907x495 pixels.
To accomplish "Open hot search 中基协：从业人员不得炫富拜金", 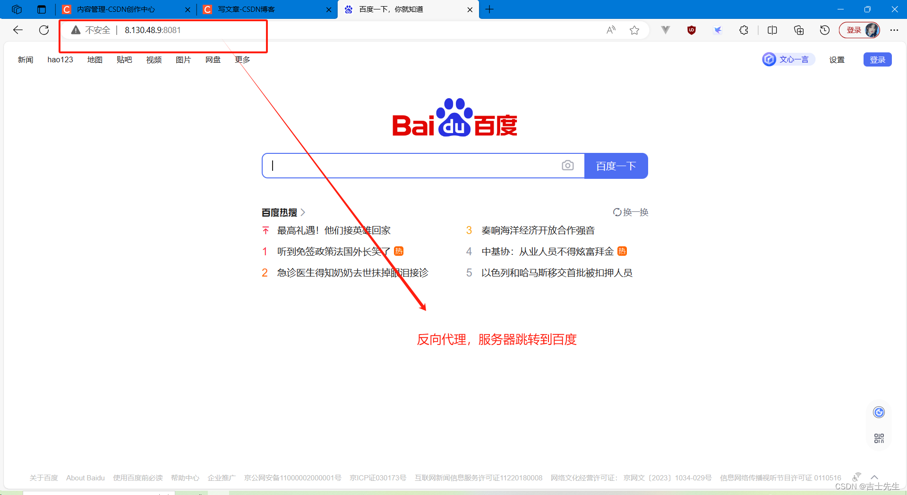I will click(548, 252).
